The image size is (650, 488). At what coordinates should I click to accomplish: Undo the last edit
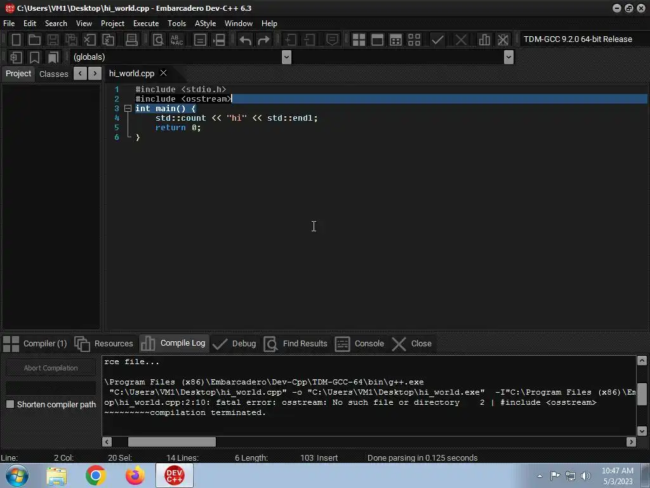click(x=246, y=40)
